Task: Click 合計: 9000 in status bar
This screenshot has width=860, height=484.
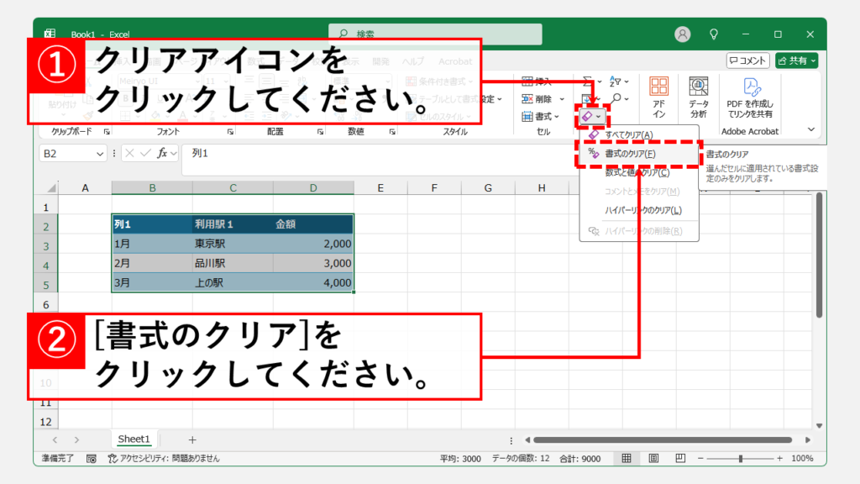Action: click(579, 458)
